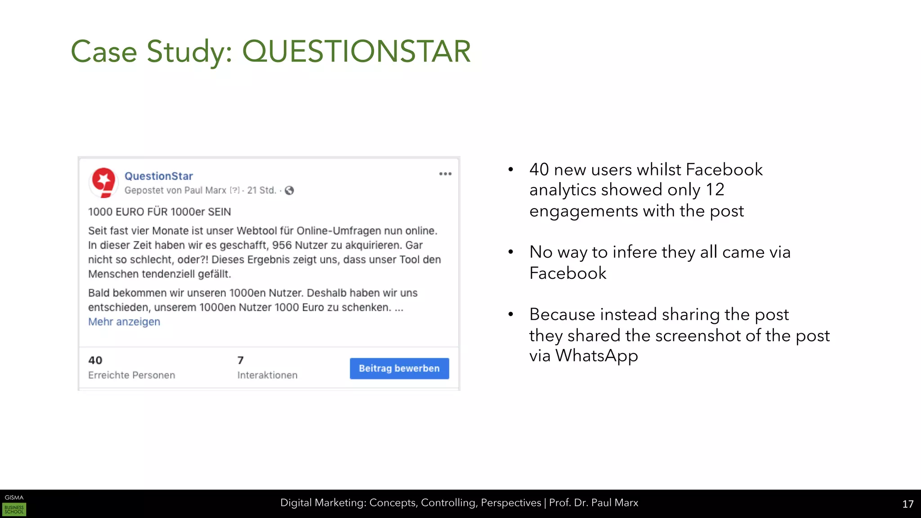Click the '21 Std.' timestamp
Screen dimensions: 921x518
tap(262, 191)
